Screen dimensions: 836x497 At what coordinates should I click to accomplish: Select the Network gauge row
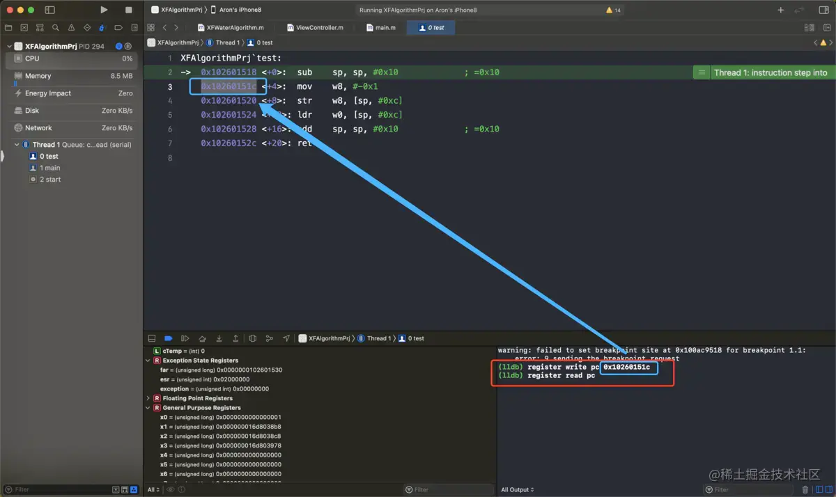pos(72,128)
